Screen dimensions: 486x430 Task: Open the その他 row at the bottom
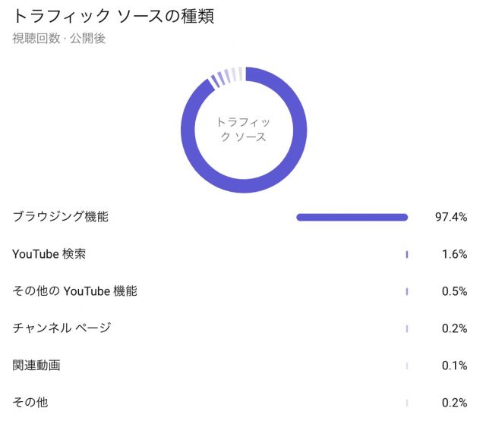pos(30,403)
